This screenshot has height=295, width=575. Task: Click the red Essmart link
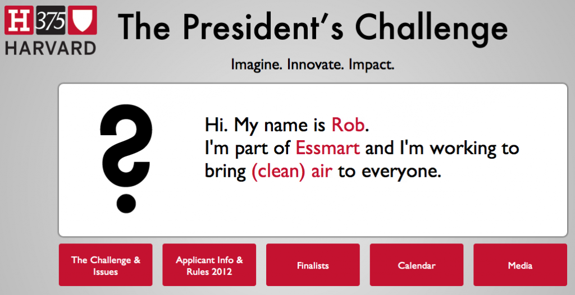(x=328, y=149)
